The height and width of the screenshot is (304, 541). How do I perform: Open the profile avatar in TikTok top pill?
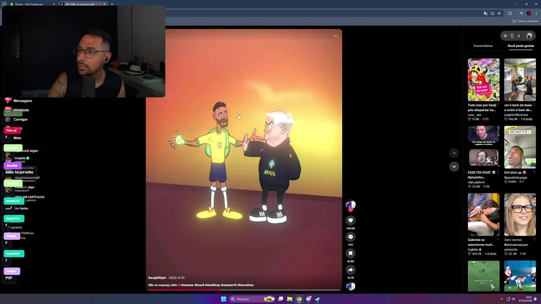coord(529,36)
